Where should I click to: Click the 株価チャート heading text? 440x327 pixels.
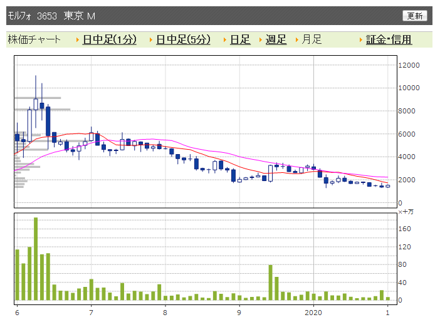[34, 39]
